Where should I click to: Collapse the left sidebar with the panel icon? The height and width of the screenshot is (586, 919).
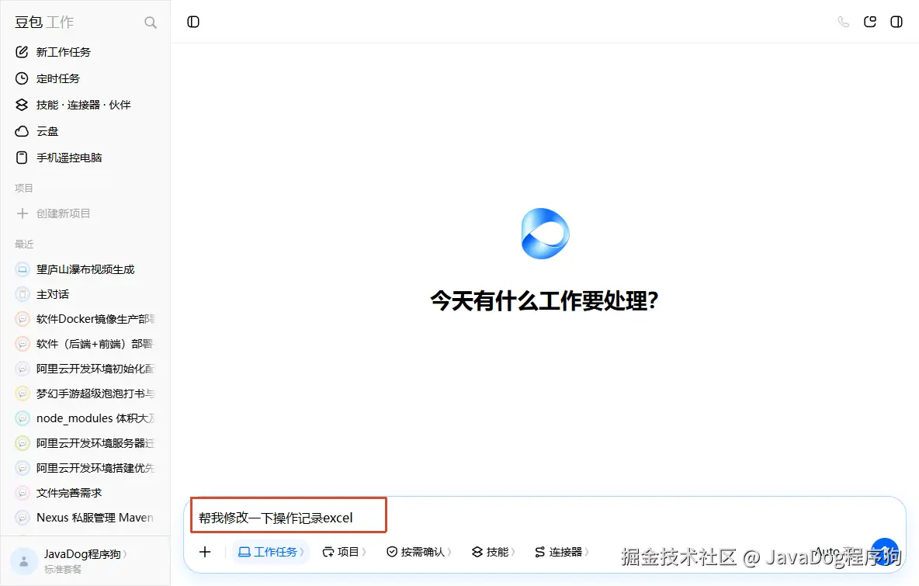pos(193,22)
